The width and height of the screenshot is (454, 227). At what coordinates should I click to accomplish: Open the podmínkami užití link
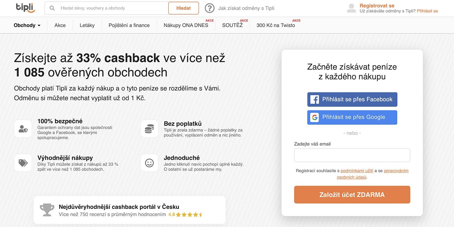click(x=358, y=171)
